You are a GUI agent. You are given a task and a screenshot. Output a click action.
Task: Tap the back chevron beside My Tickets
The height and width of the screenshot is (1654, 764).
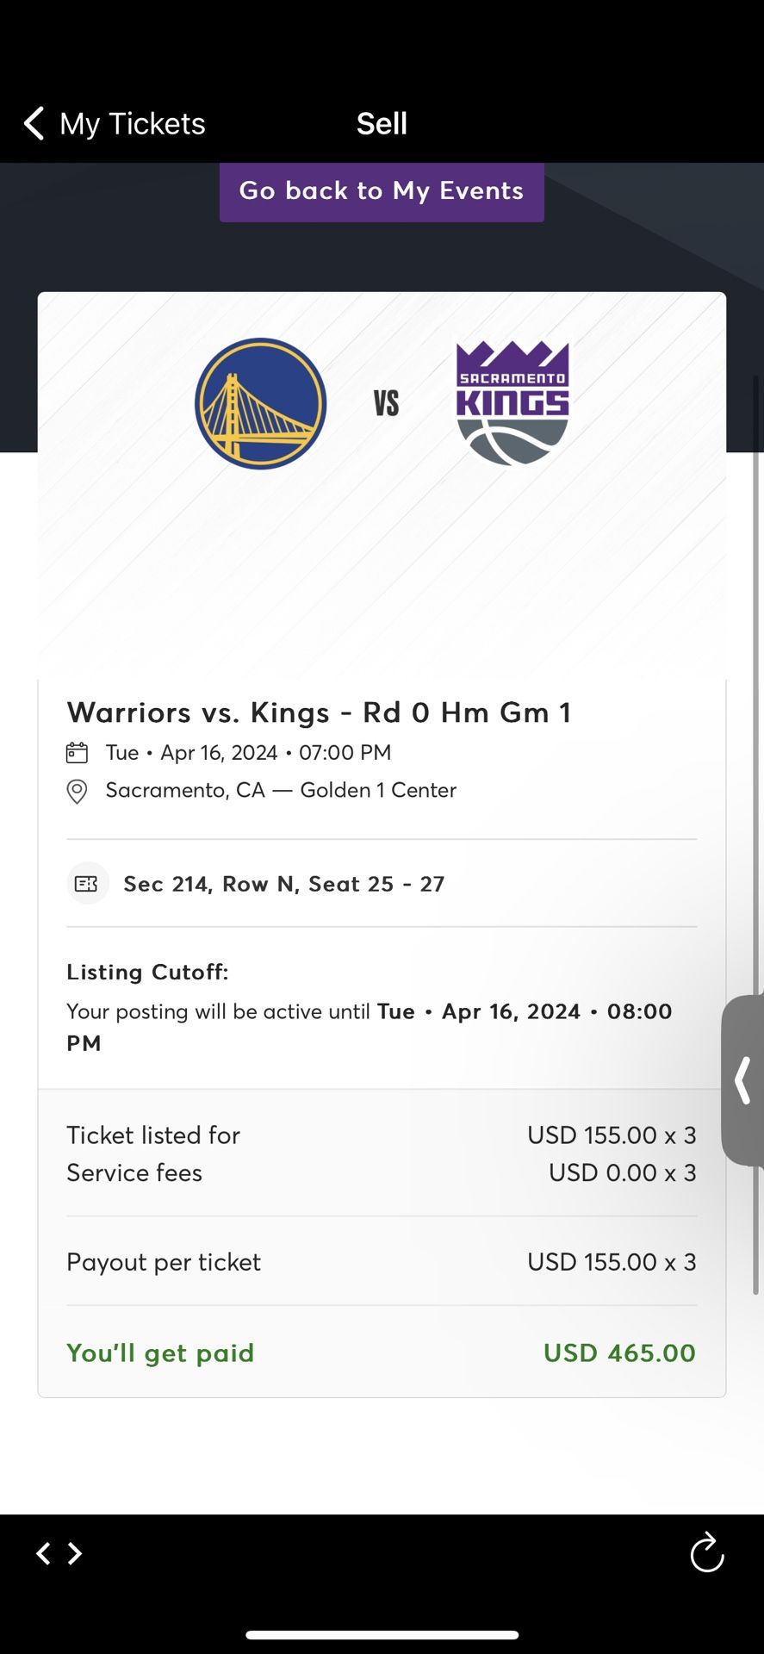(x=34, y=124)
